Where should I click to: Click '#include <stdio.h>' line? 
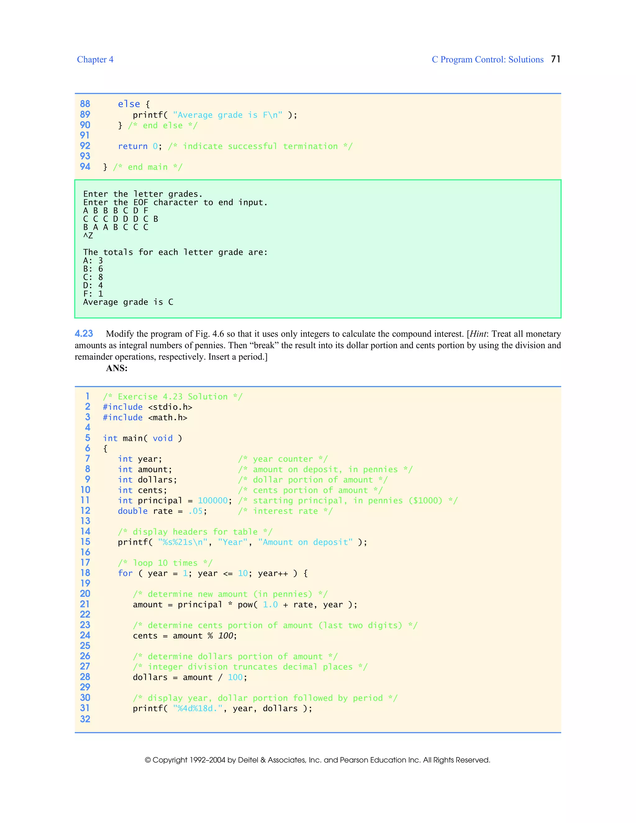tap(147, 407)
